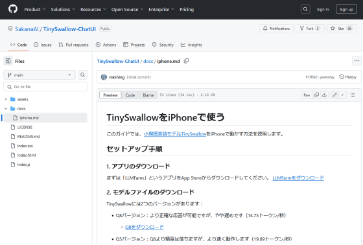Click the TinySwallow-ChatUI breadcrumb link
Image resolution: width=363 pixels, height=245 pixels.
click(118, 61)
